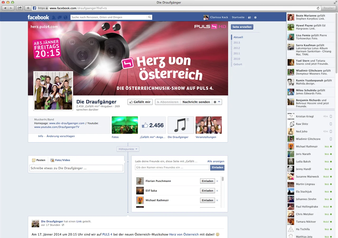Select Aktuell in timeline navigation

click(x=238, y=37)
